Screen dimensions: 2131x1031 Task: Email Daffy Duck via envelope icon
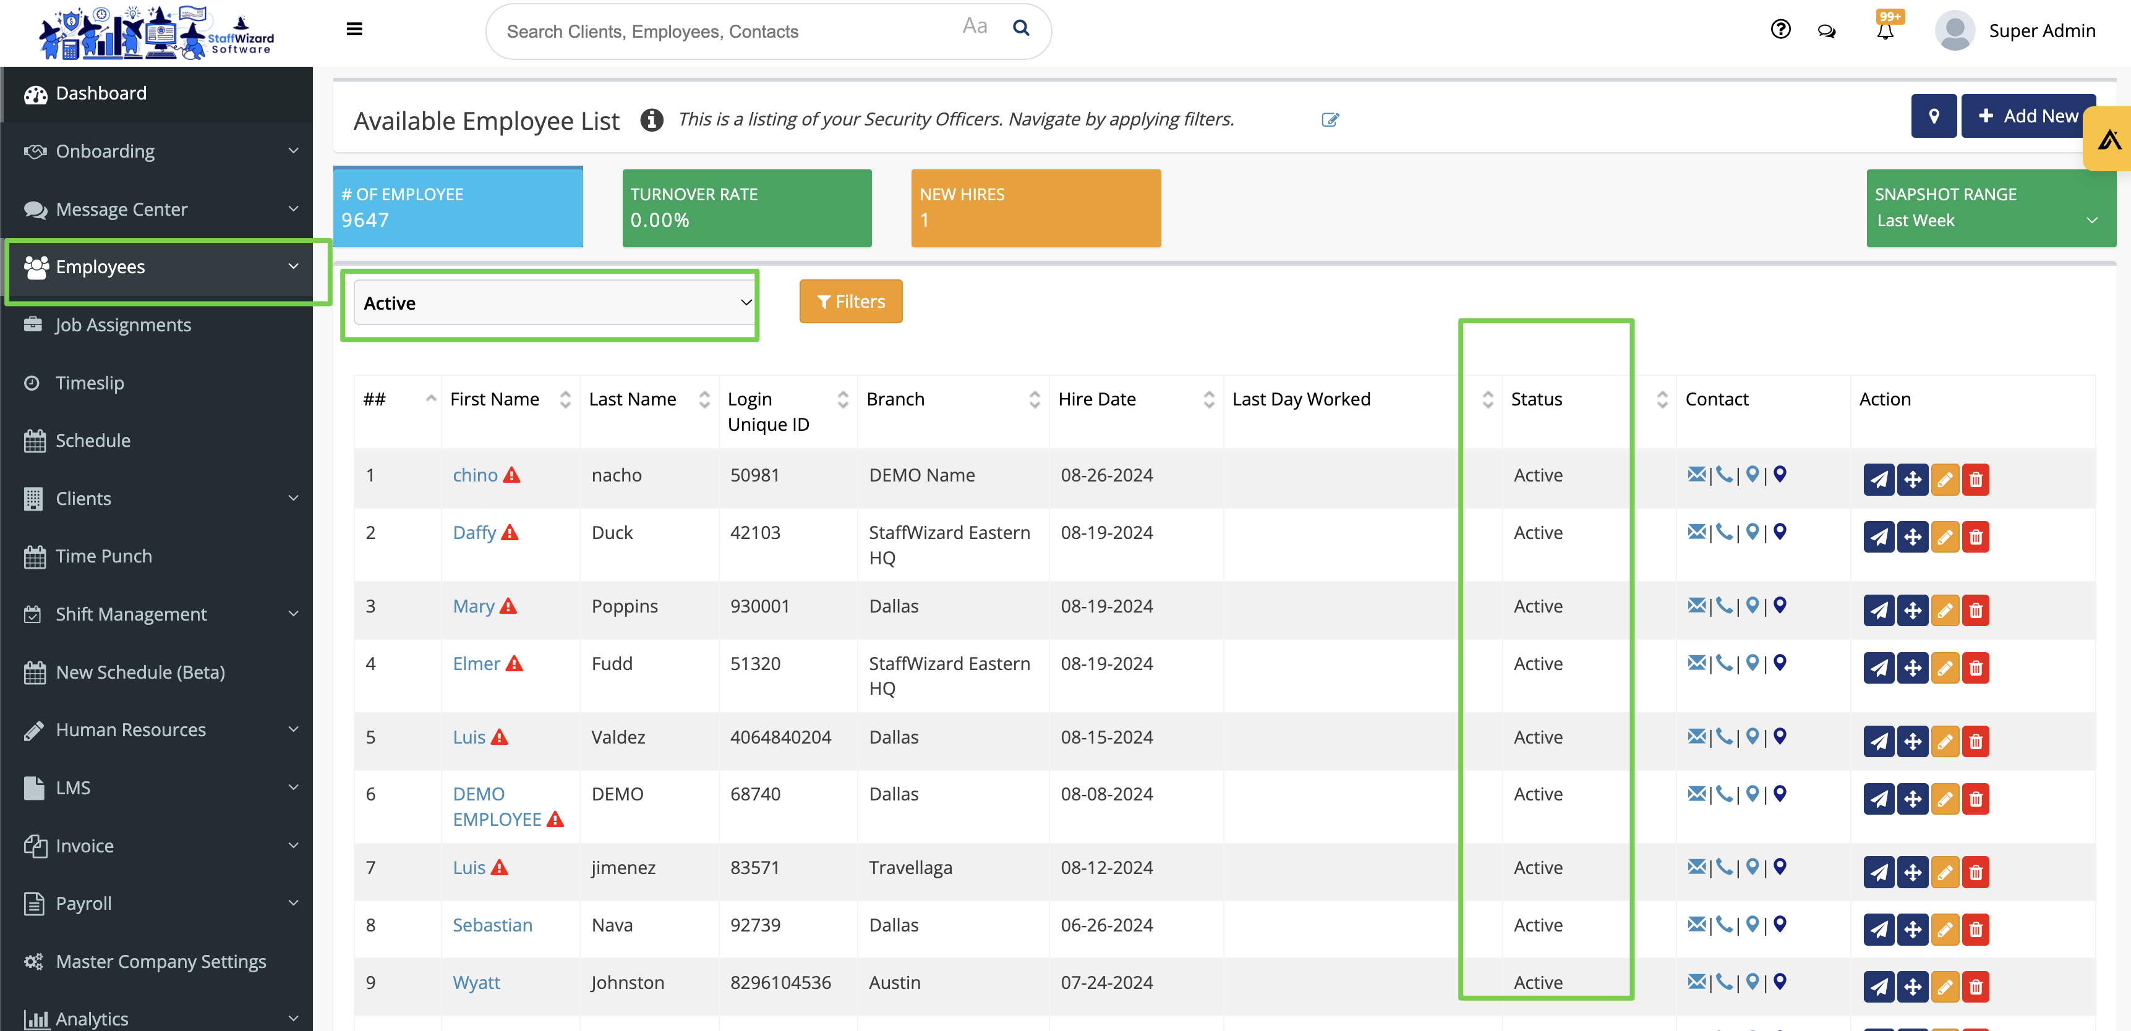click(x=1697, y=532)
